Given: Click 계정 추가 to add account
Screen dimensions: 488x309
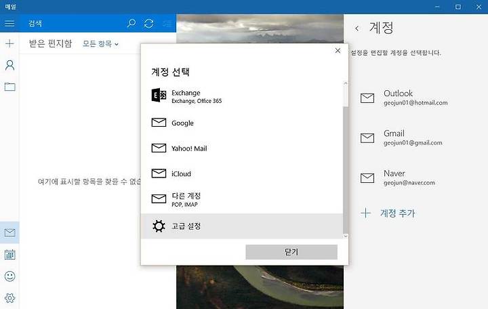Looking at the screenshot, I should (388, 213).
